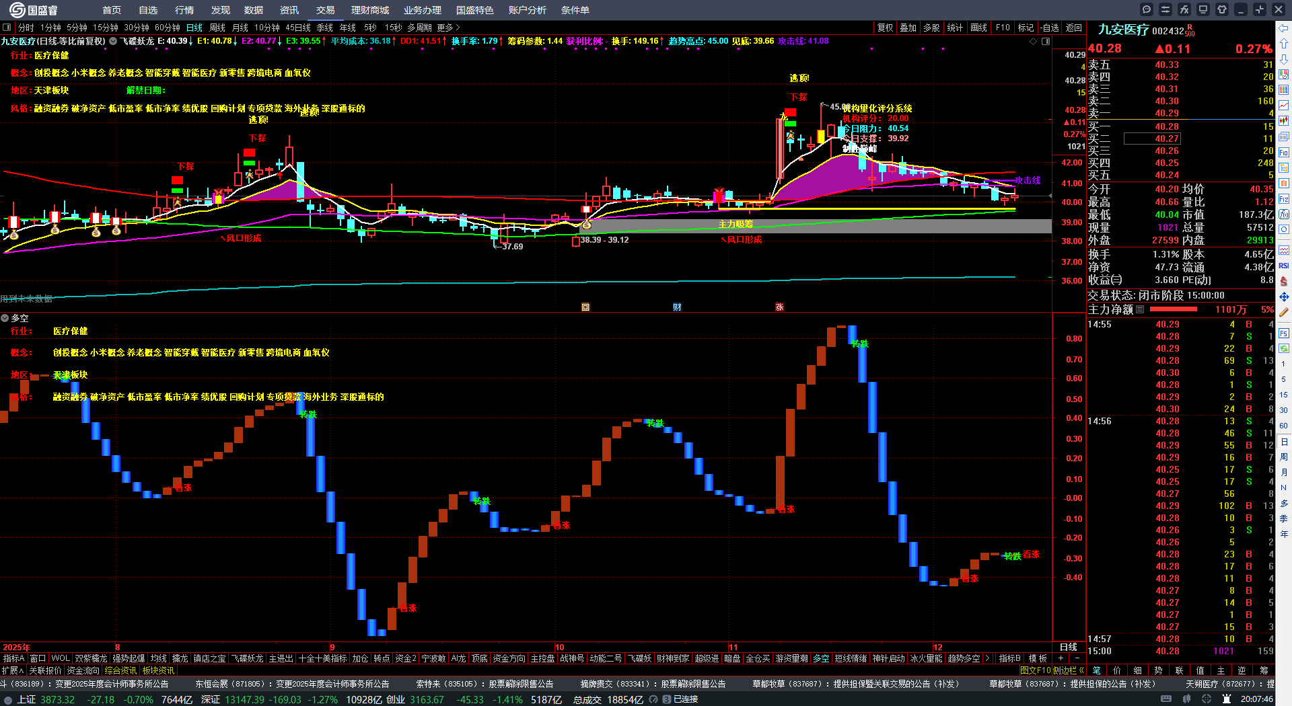Click the 筹 chips tab at bottom right
This screenshot has height=706, width=1292.
tap(1264, 670)
